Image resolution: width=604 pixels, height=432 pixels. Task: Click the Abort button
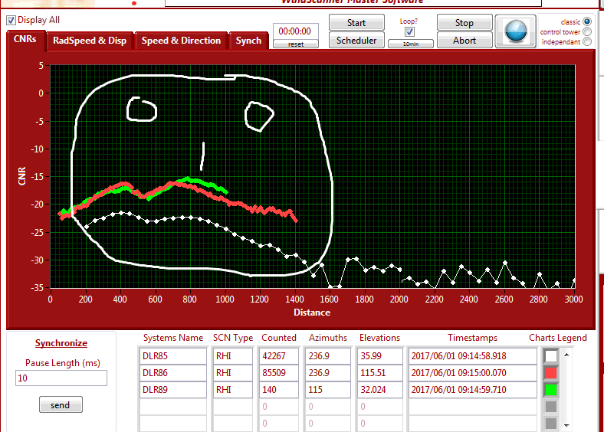point(464,41)
